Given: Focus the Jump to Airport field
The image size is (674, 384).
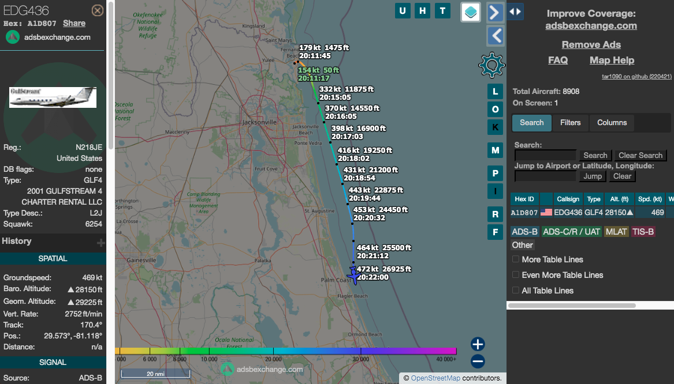Looking at the screenshot, I should click(545, 176).
